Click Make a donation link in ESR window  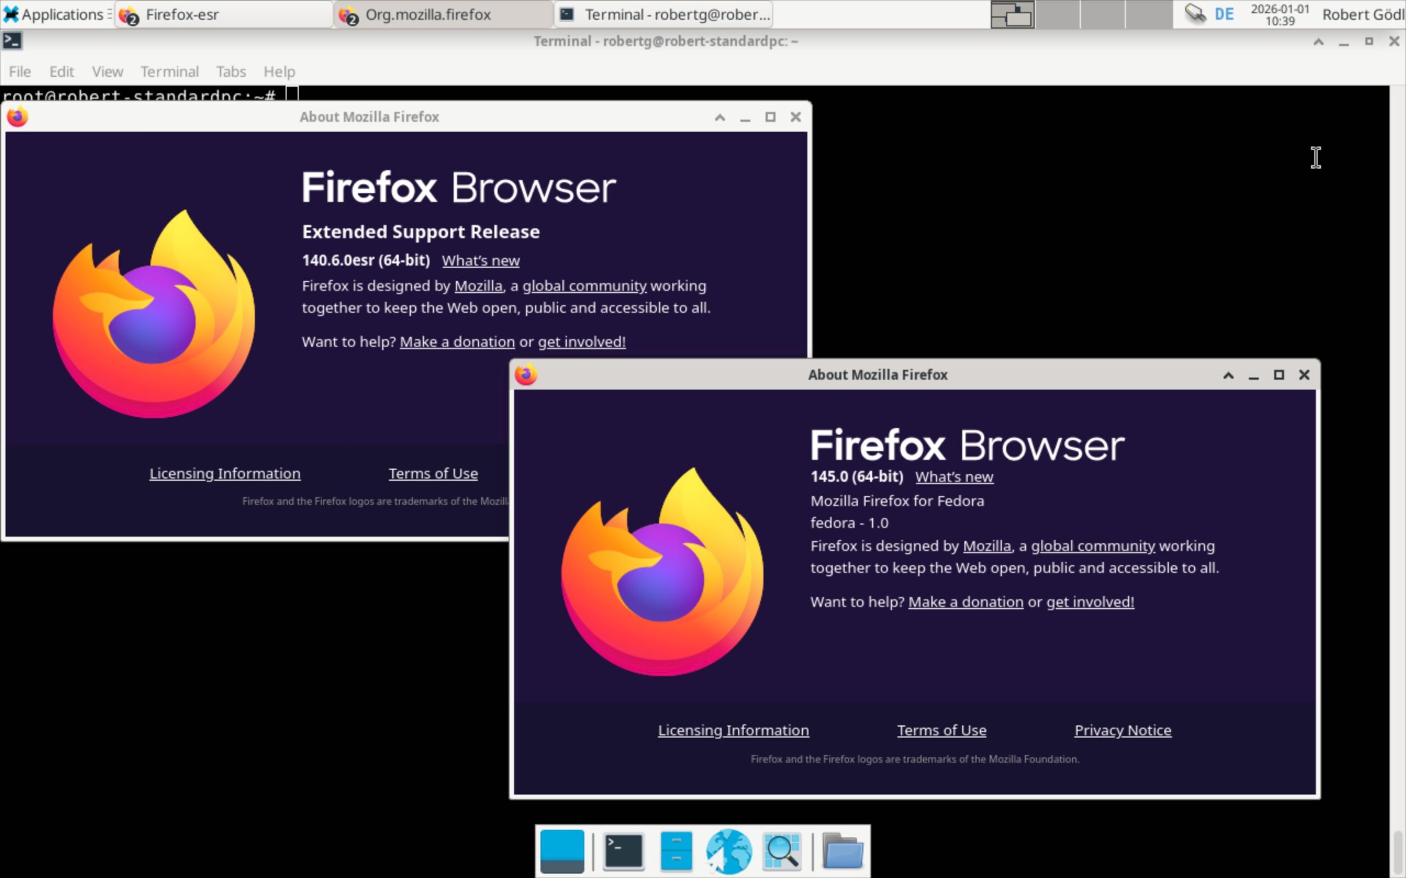(x=456, y=342)
